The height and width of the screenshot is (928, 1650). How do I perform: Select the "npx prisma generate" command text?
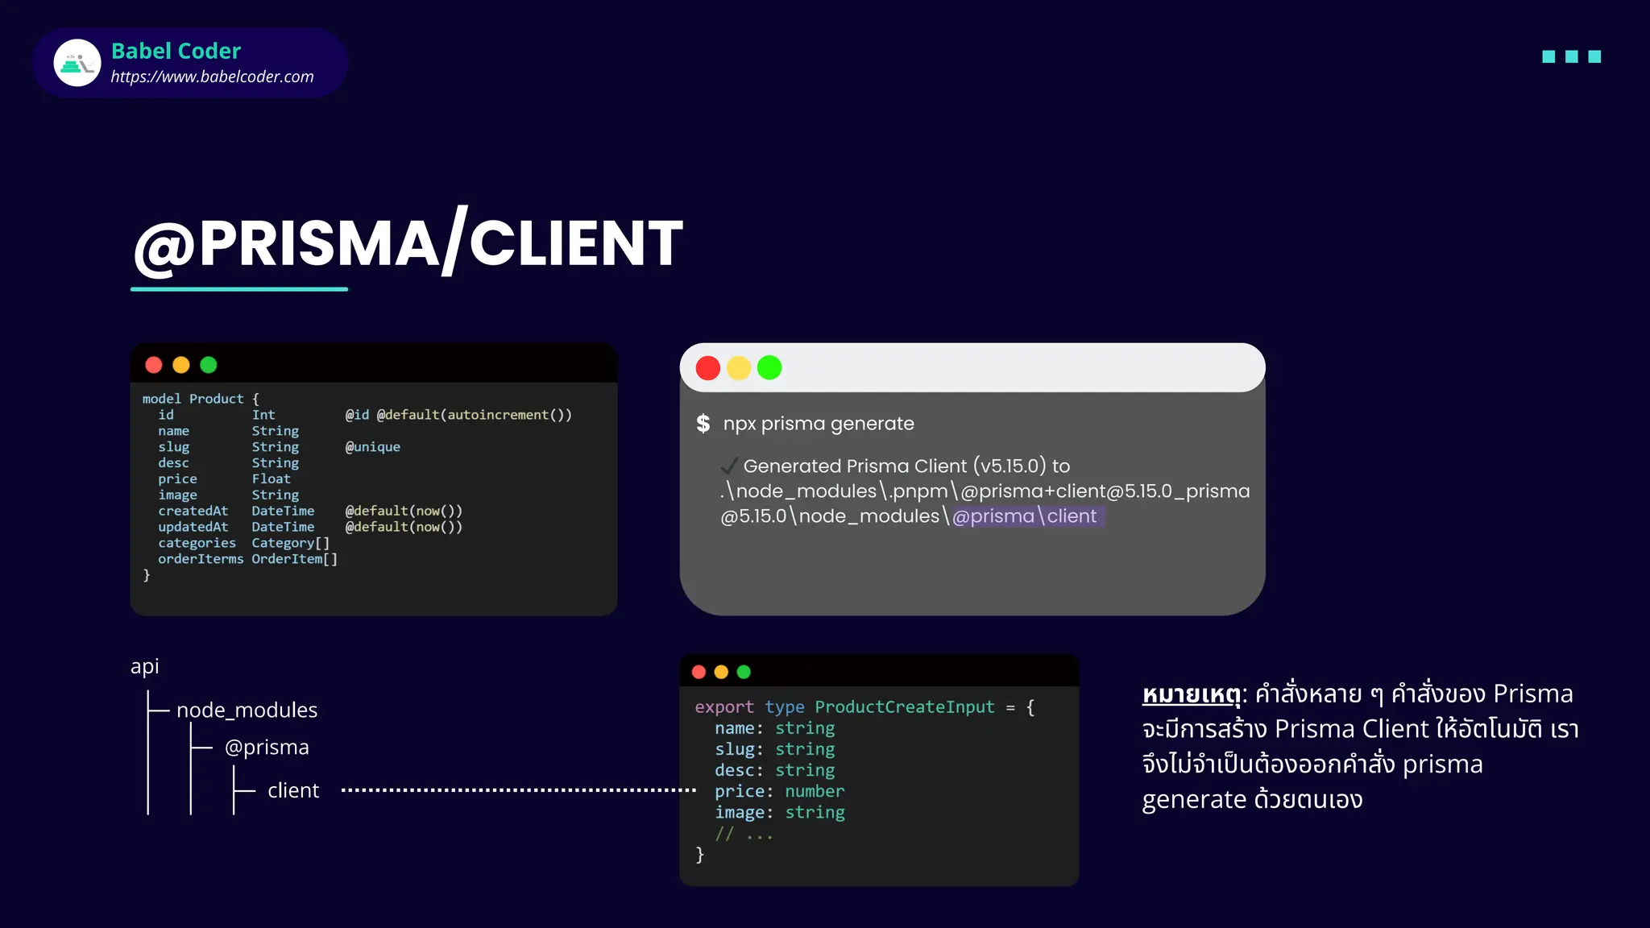pyautogui.click(x=819, y=424)
